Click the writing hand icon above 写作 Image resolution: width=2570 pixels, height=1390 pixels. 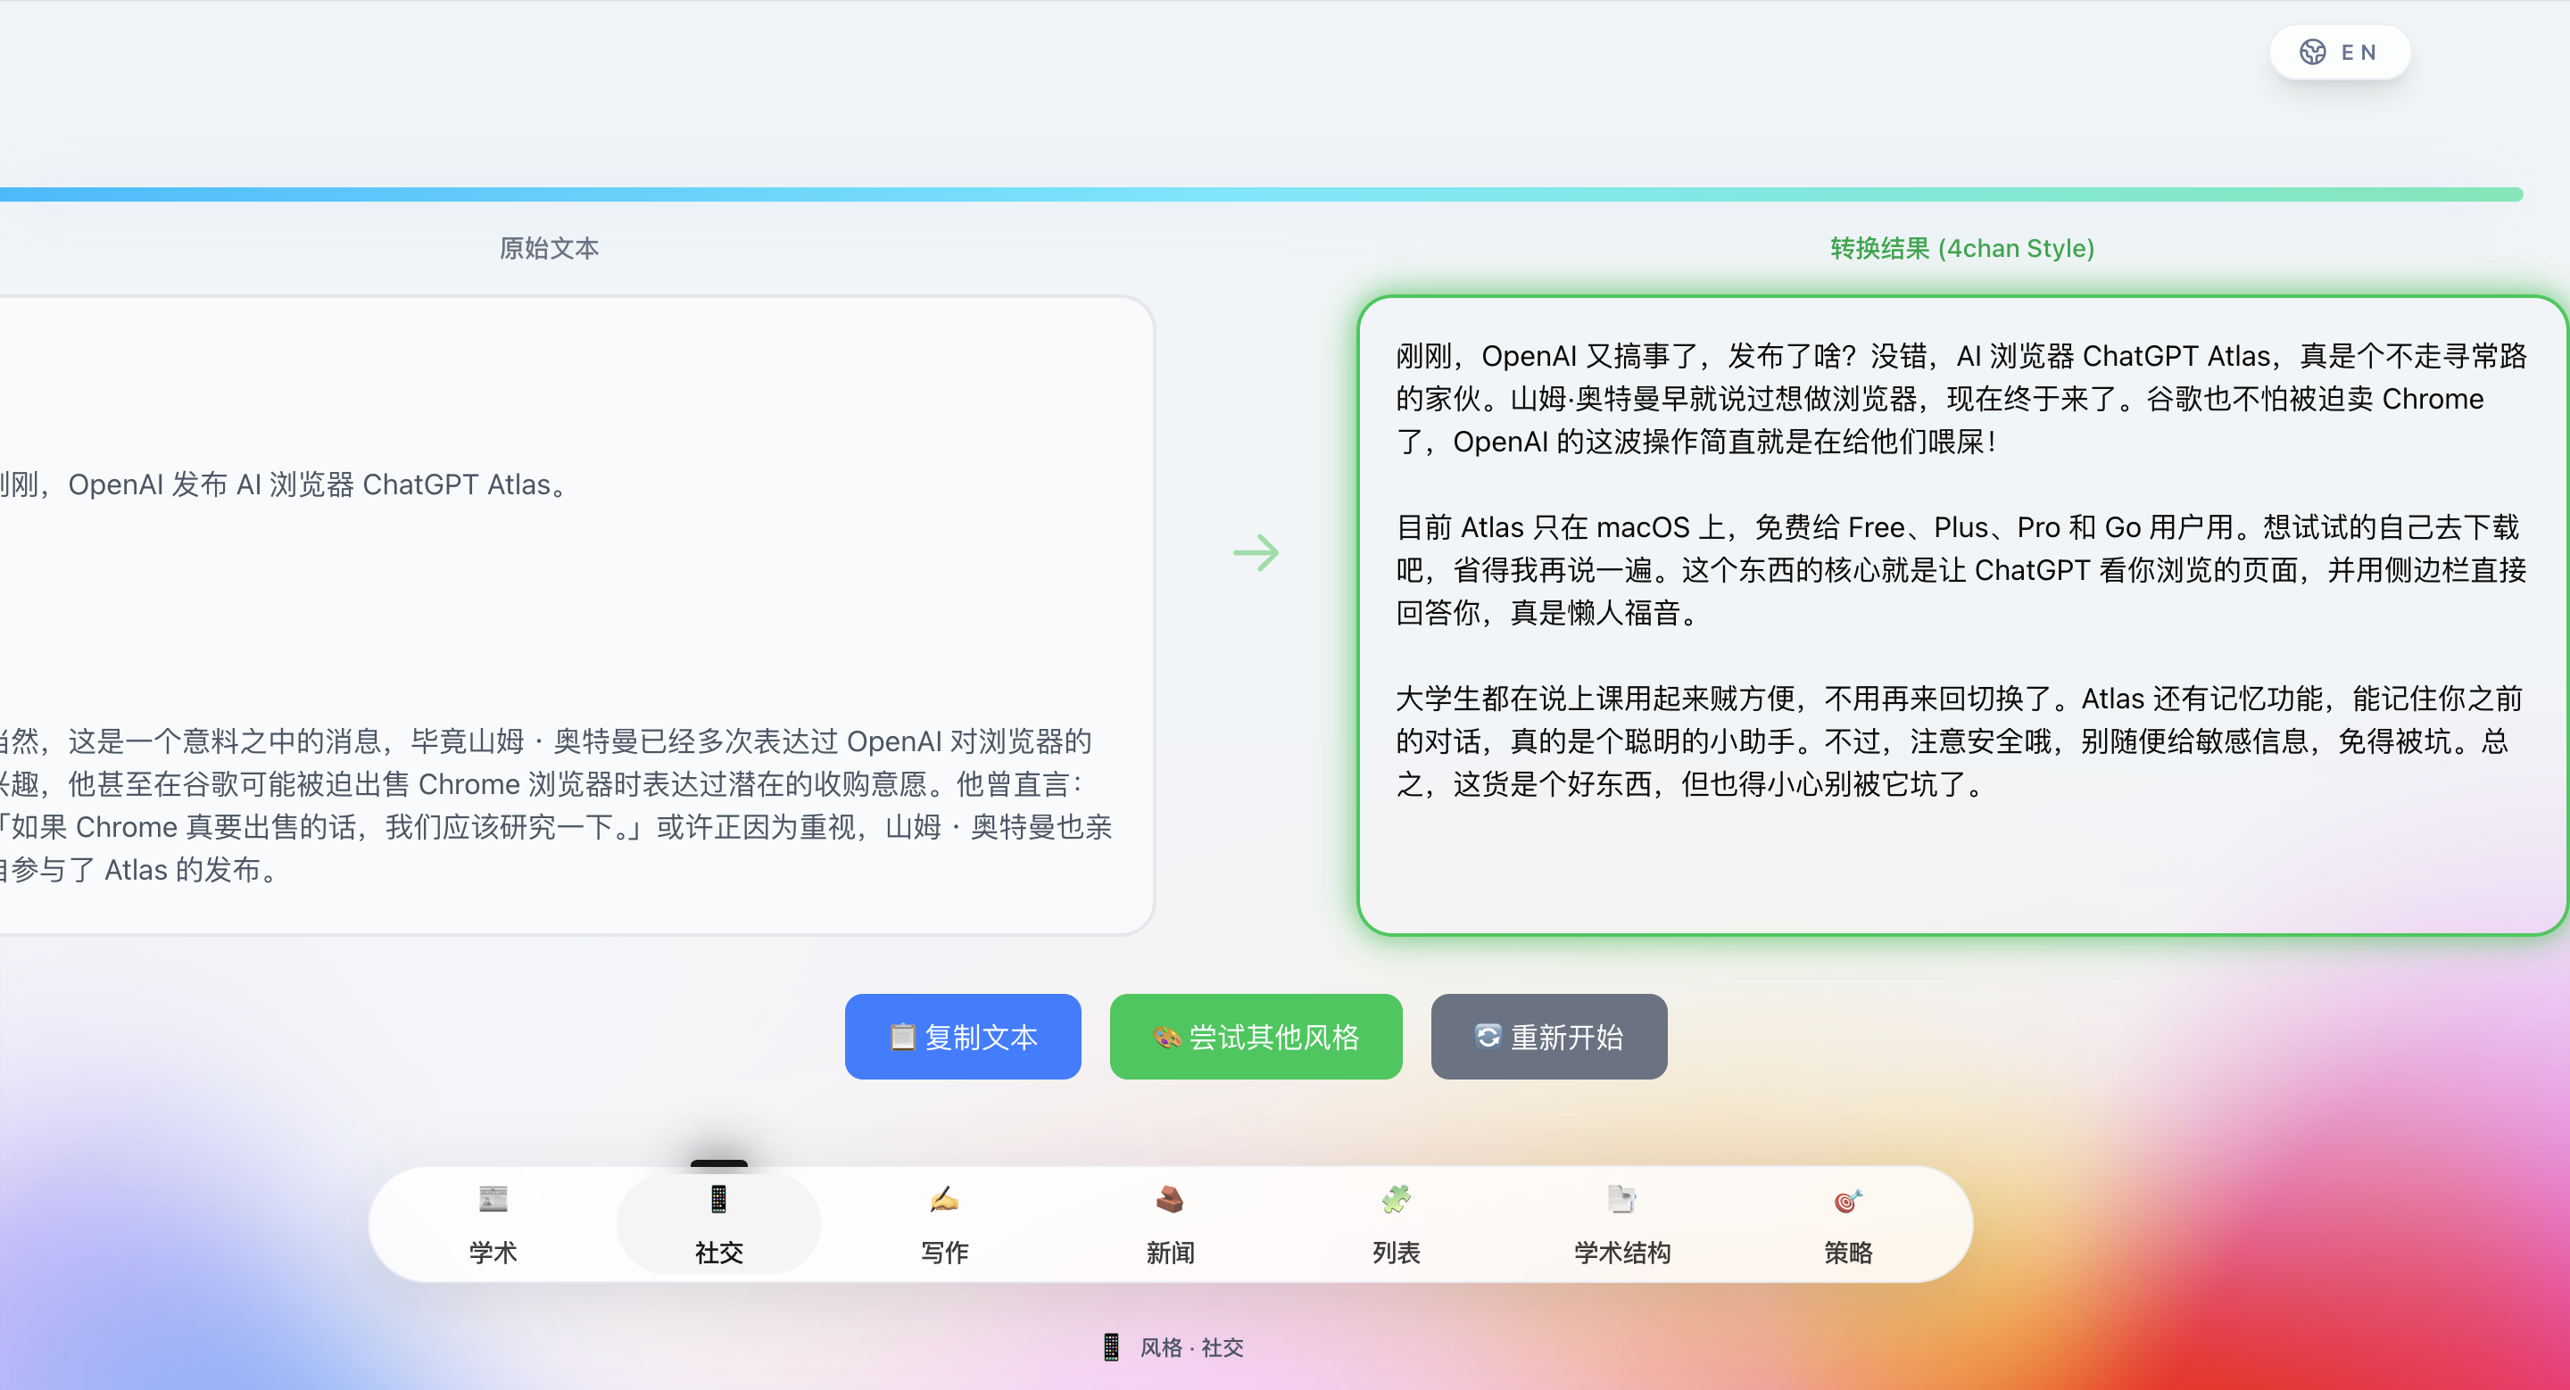pos(945,1198)
